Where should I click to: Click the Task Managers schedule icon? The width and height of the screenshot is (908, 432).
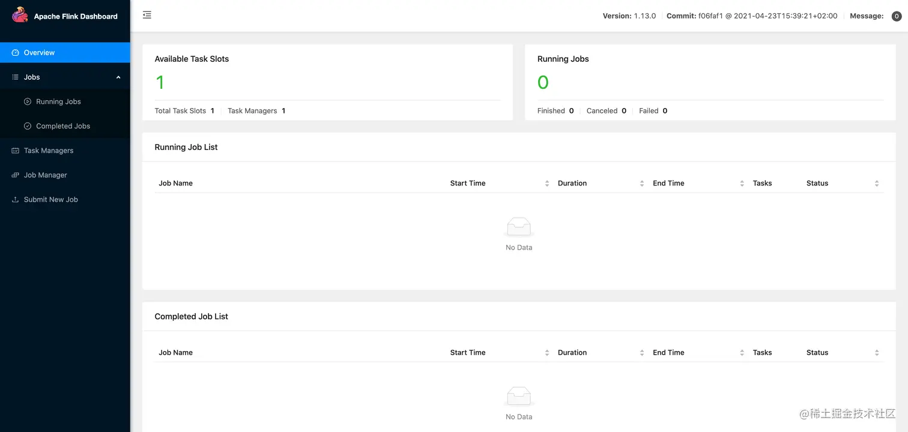coord(16,151)
